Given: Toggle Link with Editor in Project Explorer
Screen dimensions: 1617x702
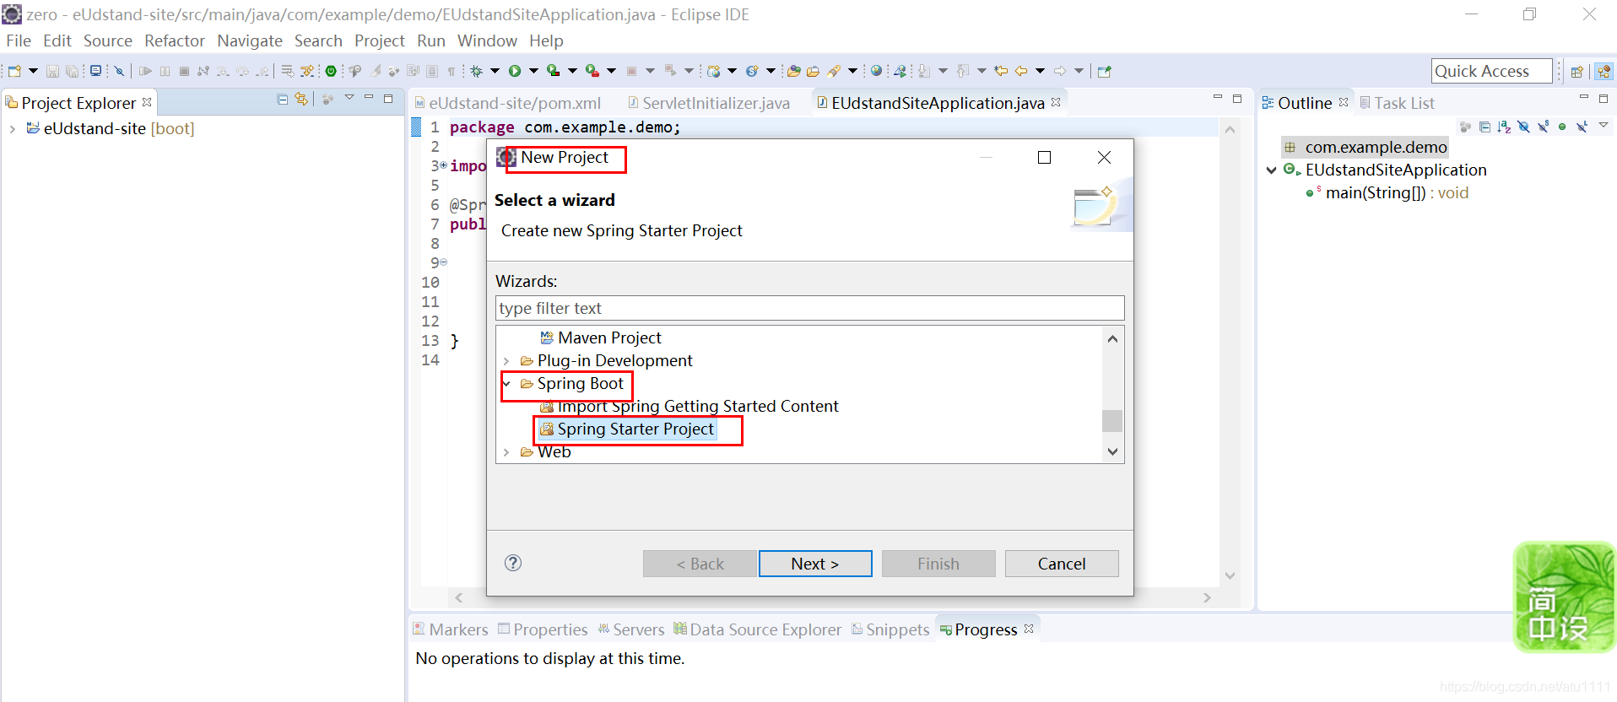Looking at the screenshot, I should click(x=301, y=100).
